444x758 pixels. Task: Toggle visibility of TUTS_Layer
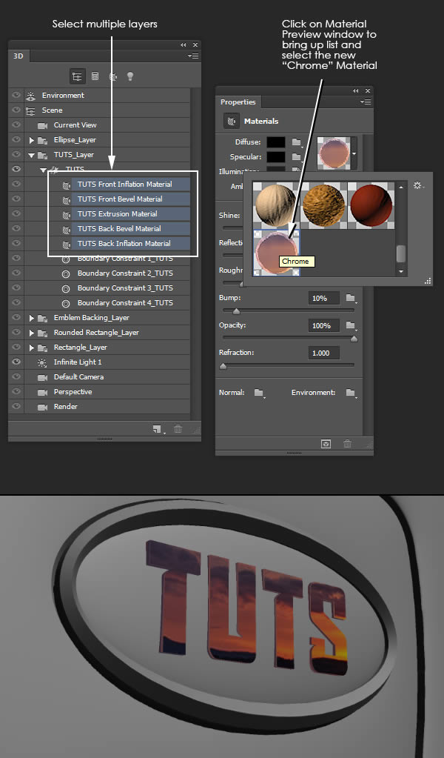click(x=16, y=154)
